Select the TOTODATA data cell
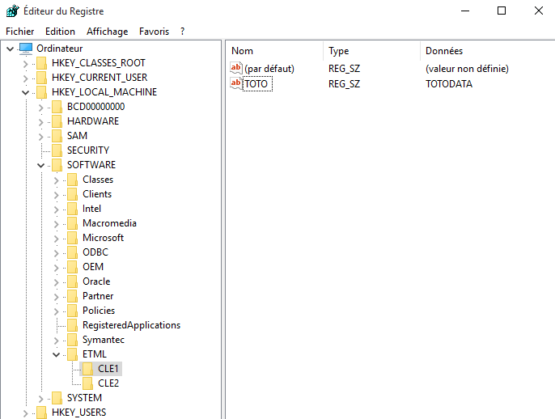 click(448, 83)
